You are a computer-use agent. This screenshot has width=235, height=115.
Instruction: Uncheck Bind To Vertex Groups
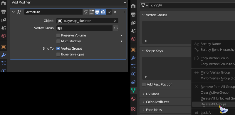tap(58, 48)
